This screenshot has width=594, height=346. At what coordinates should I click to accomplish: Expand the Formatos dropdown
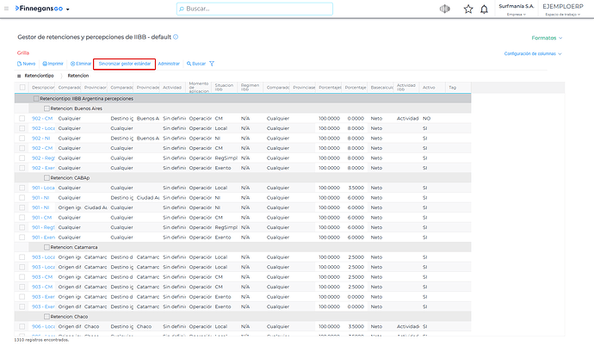(547, 38)
